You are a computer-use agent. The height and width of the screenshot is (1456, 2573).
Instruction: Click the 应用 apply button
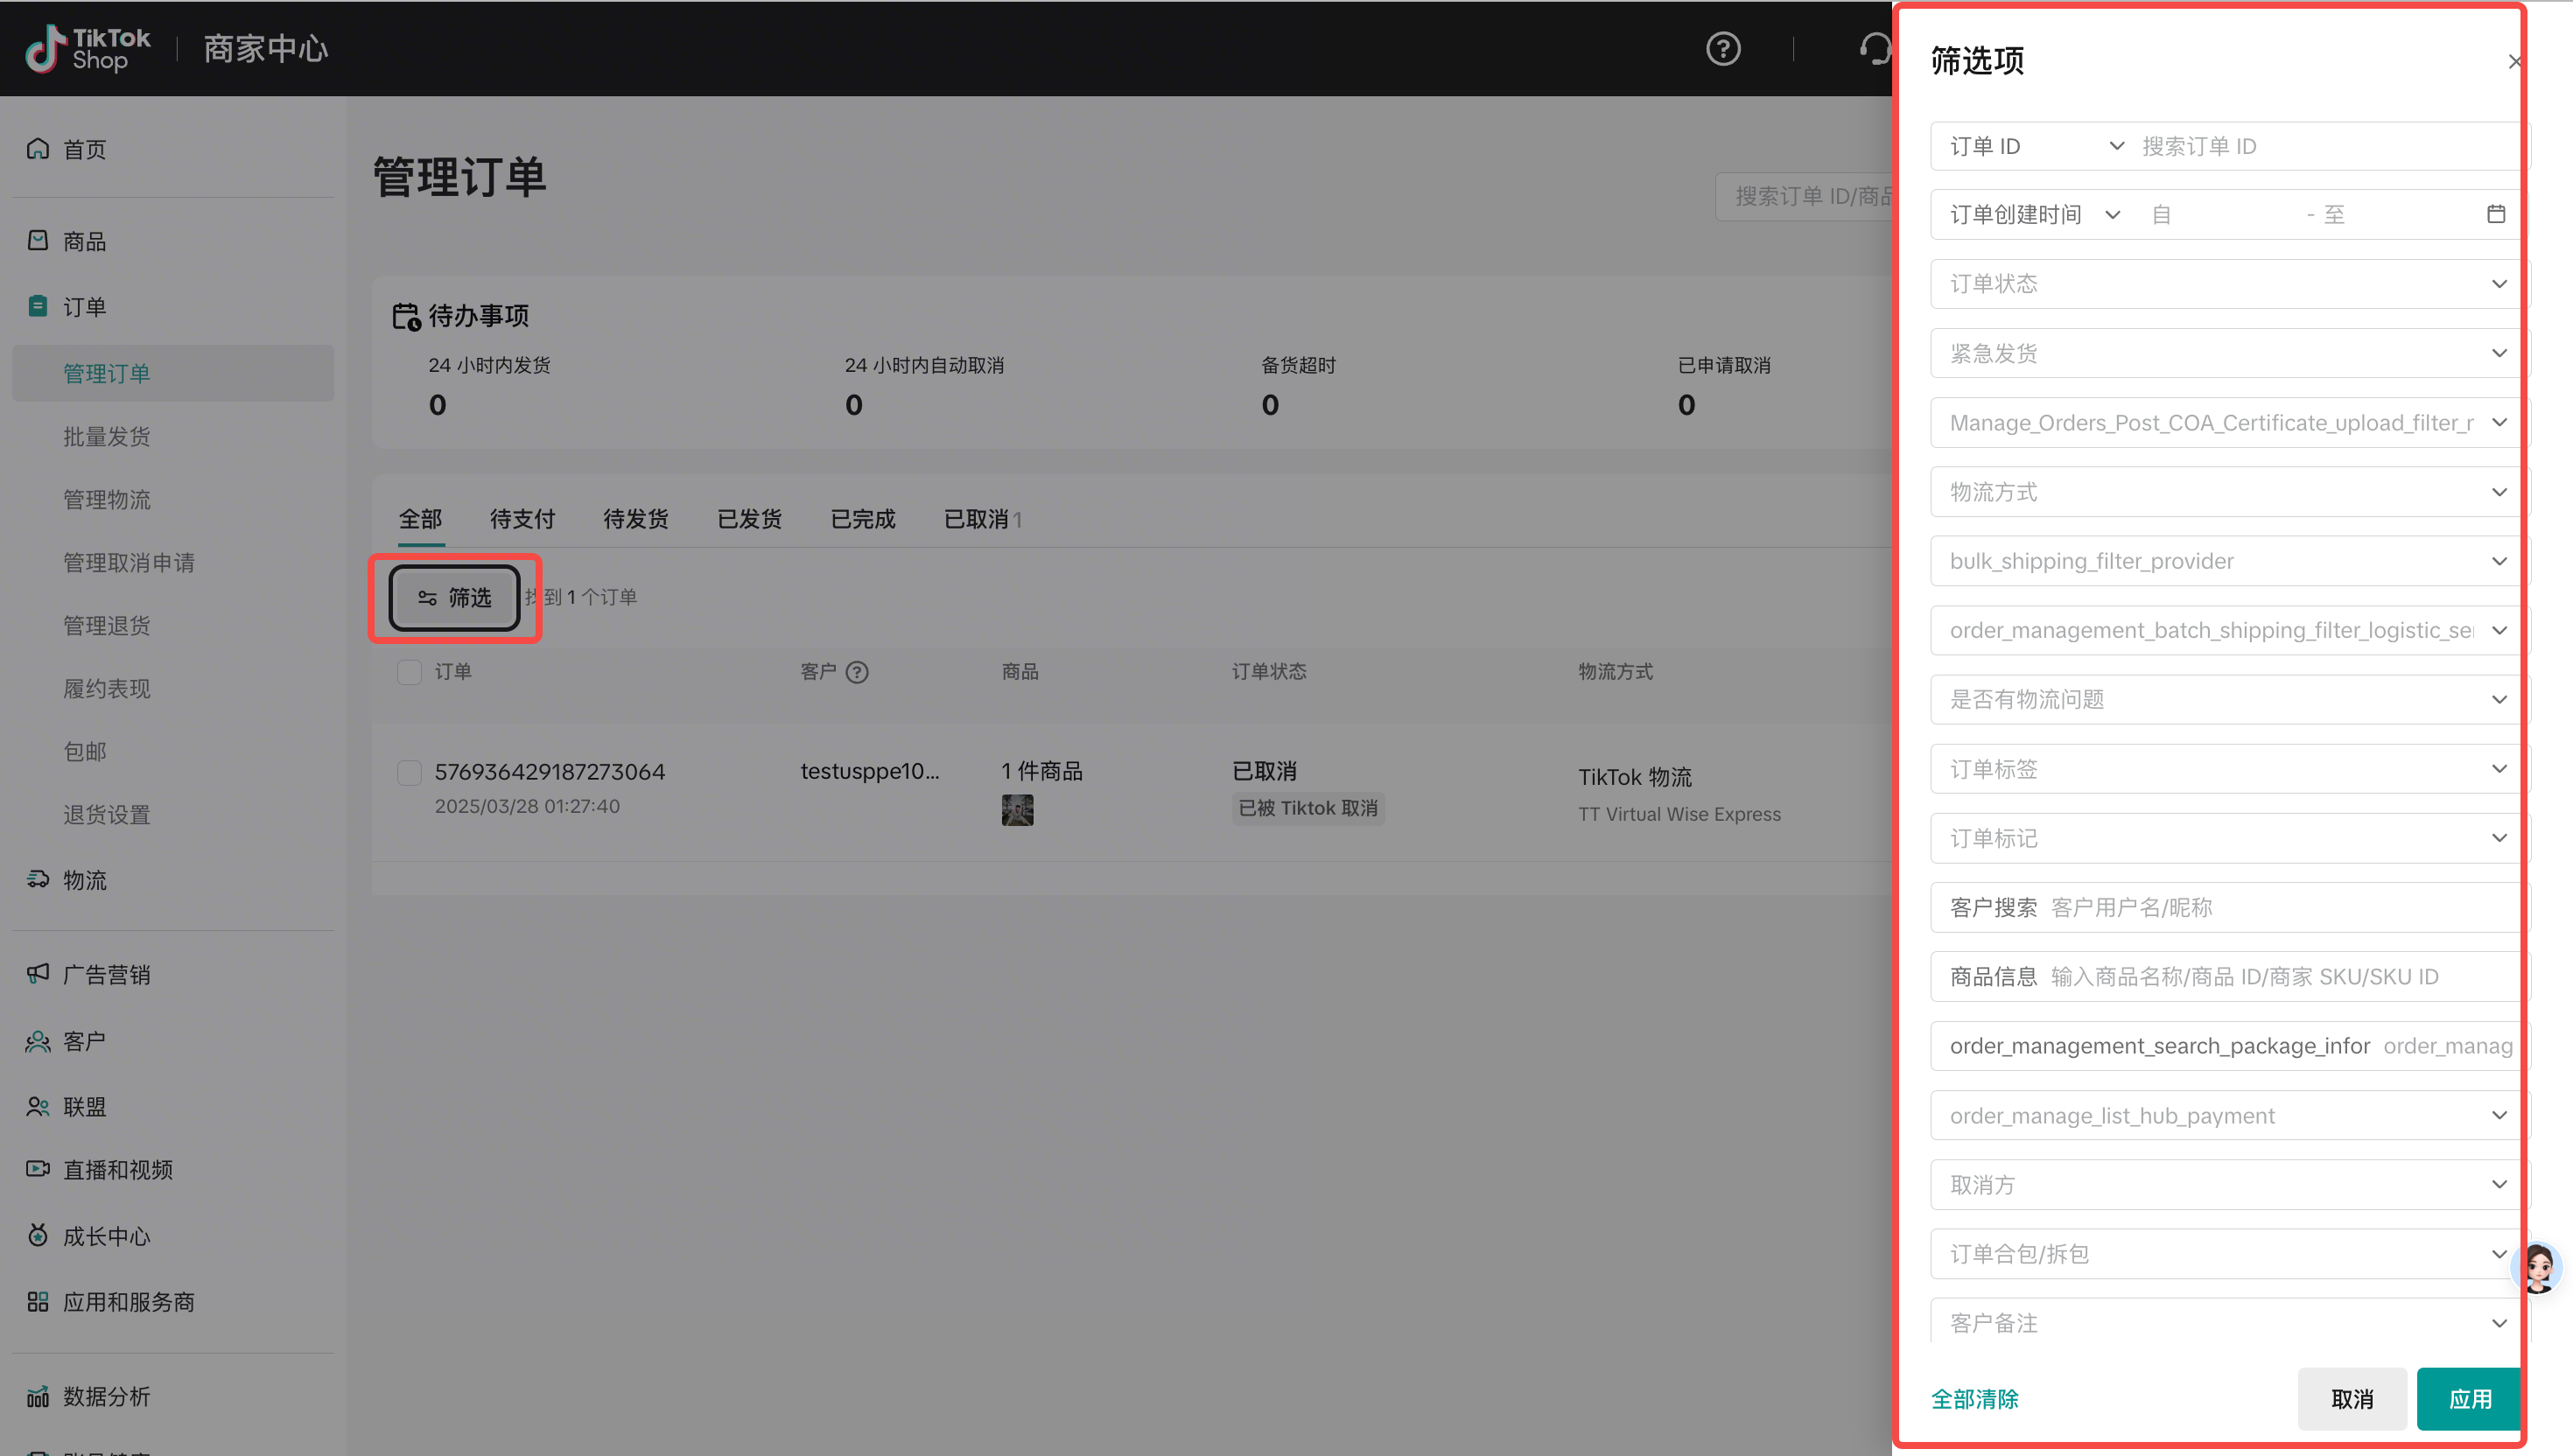pyautogui.click(x=2468, y=1399)
